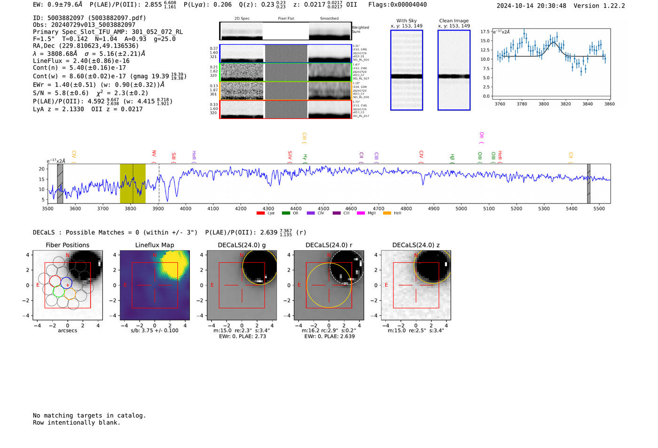Open the DECaLS(24.0) z cutout
The image size is (658, 448).
[x=416, y=285]
